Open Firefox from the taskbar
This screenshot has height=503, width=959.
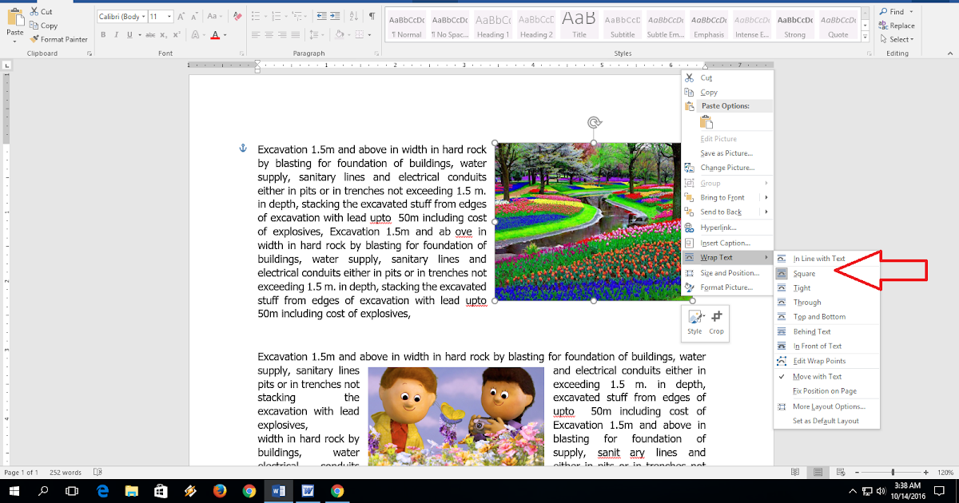[220, 491]
